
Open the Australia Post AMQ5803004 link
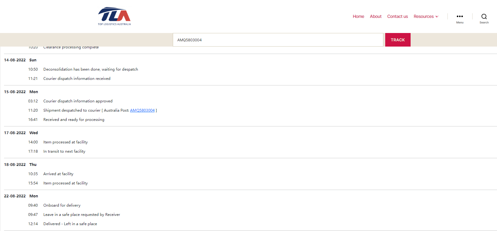(142, 110)
